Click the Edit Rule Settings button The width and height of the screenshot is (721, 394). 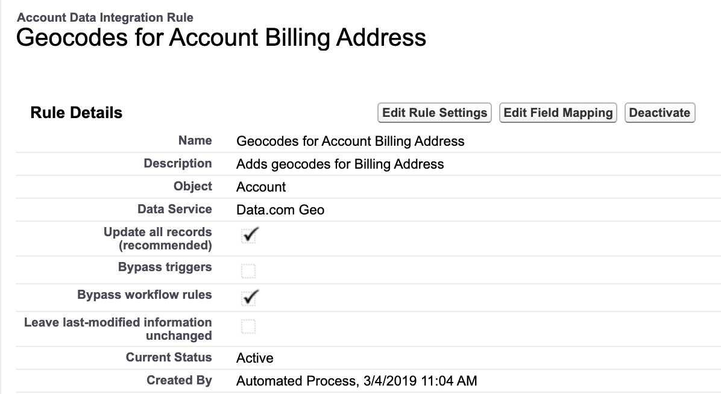[x=435, y=113]
